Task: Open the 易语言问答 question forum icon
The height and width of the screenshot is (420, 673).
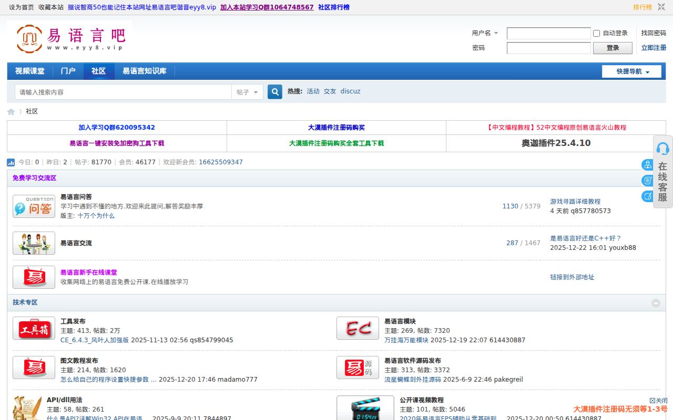Action: point(34,206)
